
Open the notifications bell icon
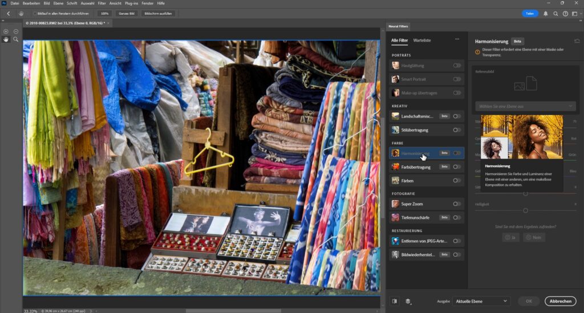click(x=546, y=13)
